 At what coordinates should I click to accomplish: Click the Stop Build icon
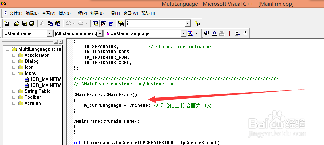(x=222, y=33)
